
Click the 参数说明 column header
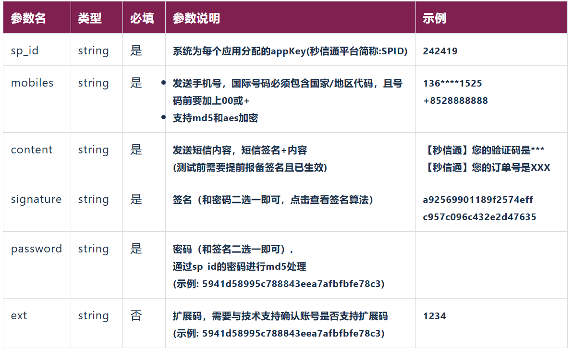[196, 18]
